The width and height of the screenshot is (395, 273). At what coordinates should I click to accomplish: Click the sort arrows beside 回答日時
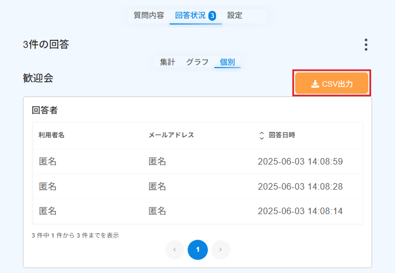pyautogui.click(x=262, y=135)
